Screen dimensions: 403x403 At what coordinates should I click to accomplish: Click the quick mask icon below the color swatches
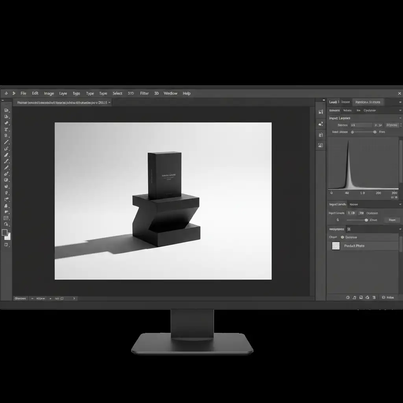tap(6, 245)
